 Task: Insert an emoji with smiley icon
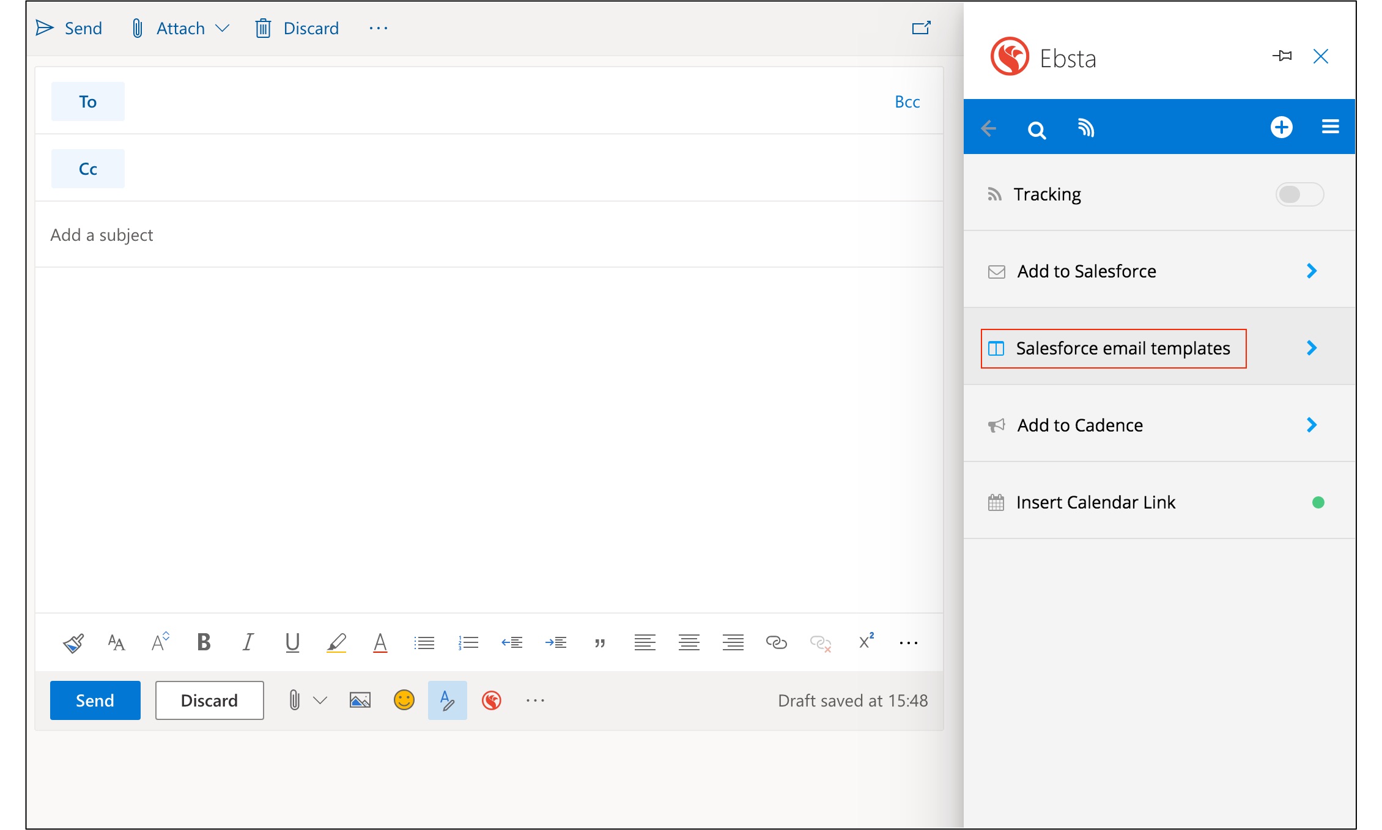point(404,700)
